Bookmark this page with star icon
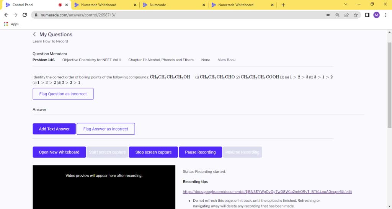 pos(356,15)
